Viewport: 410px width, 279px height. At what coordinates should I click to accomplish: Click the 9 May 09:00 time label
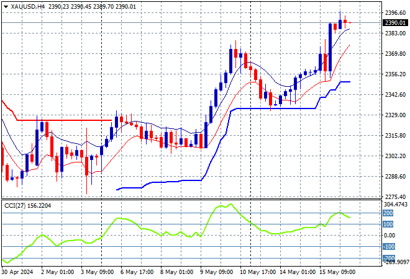coord(218,271)
